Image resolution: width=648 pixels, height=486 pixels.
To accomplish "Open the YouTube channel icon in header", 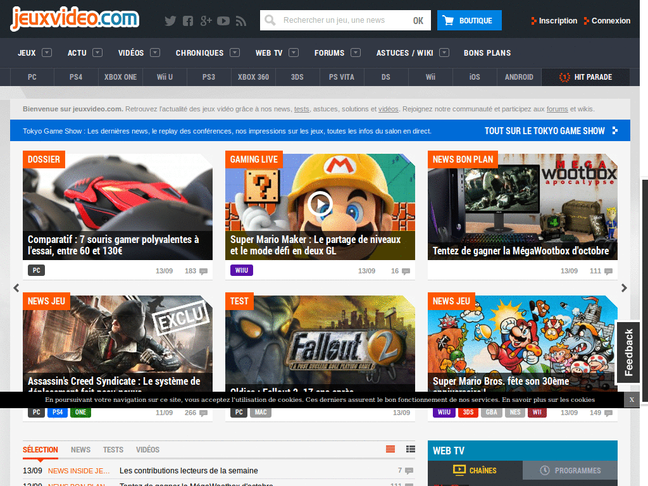I will pyautogui.click(x=223, y=21).
